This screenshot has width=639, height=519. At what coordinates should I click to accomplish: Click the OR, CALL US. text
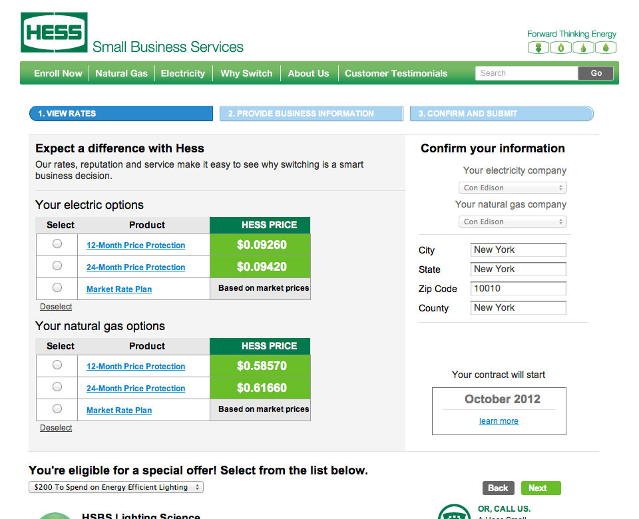tap(504, 509)
